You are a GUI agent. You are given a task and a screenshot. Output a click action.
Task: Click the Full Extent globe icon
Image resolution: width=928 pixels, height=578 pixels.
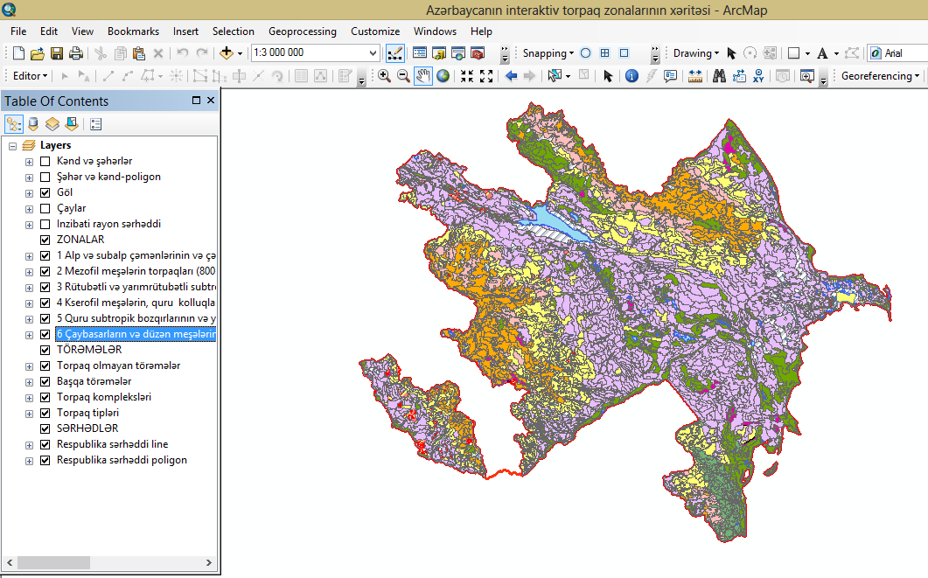pos(443,76)
